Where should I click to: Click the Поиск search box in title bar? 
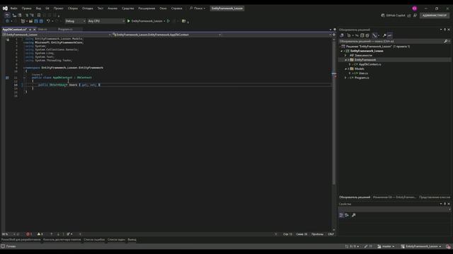[197, 8]
